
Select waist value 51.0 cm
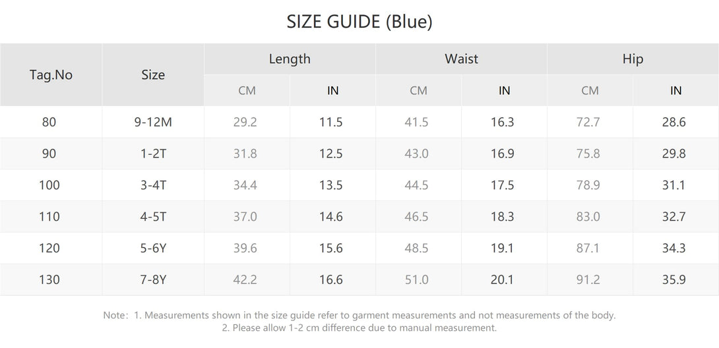point(416,279)
